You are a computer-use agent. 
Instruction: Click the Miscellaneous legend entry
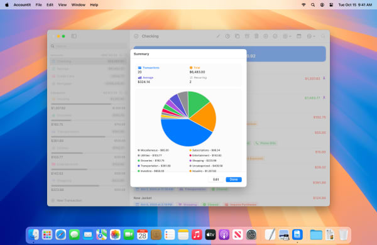click(x=153, y=150)
